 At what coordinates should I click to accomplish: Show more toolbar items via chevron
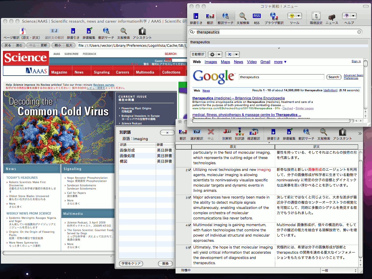(360, 133)
